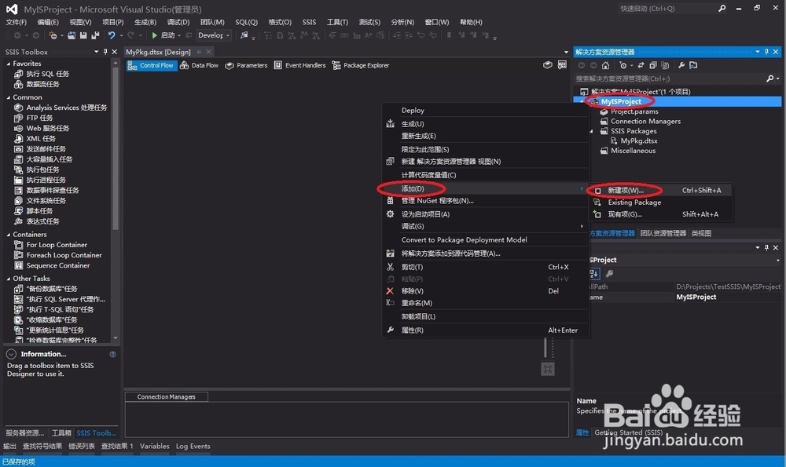Viewport: 786px width, 467px height.
Task: Select the Sequence Container toolbox item
Action: (58, 265)
